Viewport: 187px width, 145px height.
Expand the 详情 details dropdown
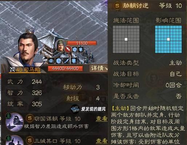coord(99,69)
